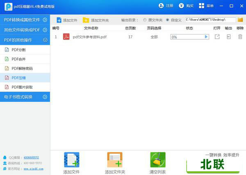This screenshot has width=246, height=175.
Task: Click the 总页数 column header
Action: [x=130, y=28]
